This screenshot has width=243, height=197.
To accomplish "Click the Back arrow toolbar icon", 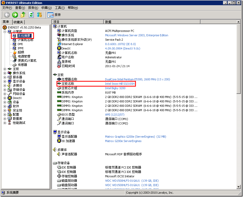I will coord(7,15).
